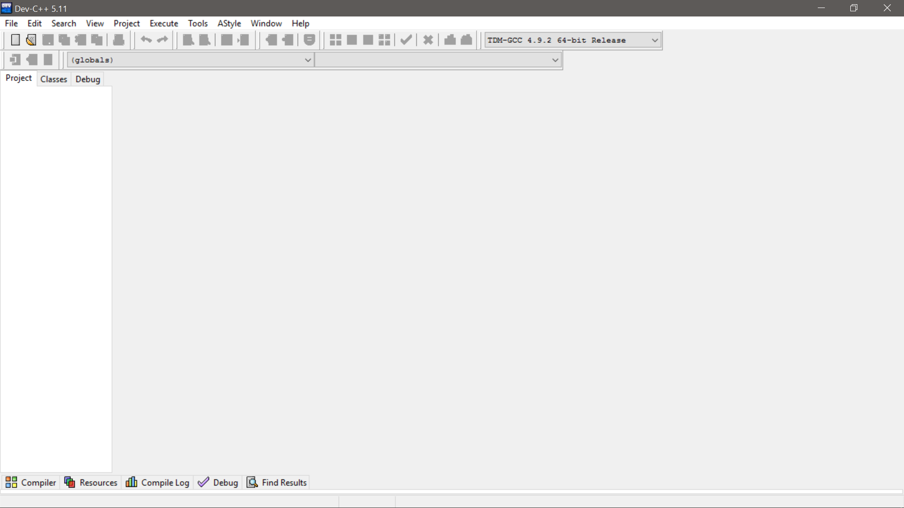Open the TDM-GCC compiler set dropdown
The height and width of the screenshot is (508, 904).
click(573, 40)
